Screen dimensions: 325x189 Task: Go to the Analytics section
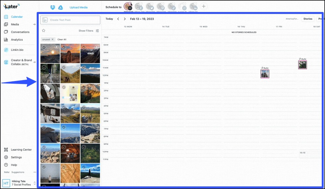pyautogui.click(x=18, y=40)
